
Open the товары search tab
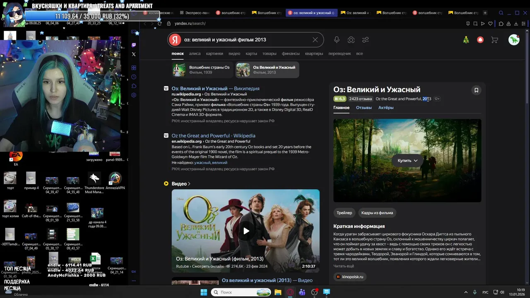pyautogui.click(x=269, y=53)
